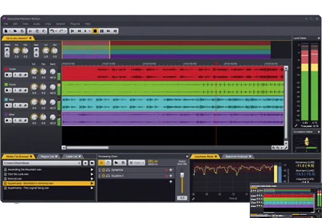Click the Open file folder icon in toolbar

[15, 31]
